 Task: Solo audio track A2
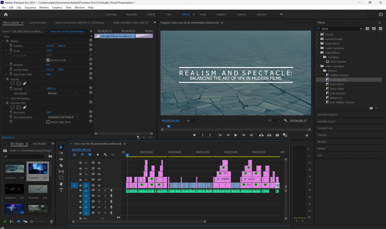click(x=105, y=196)
